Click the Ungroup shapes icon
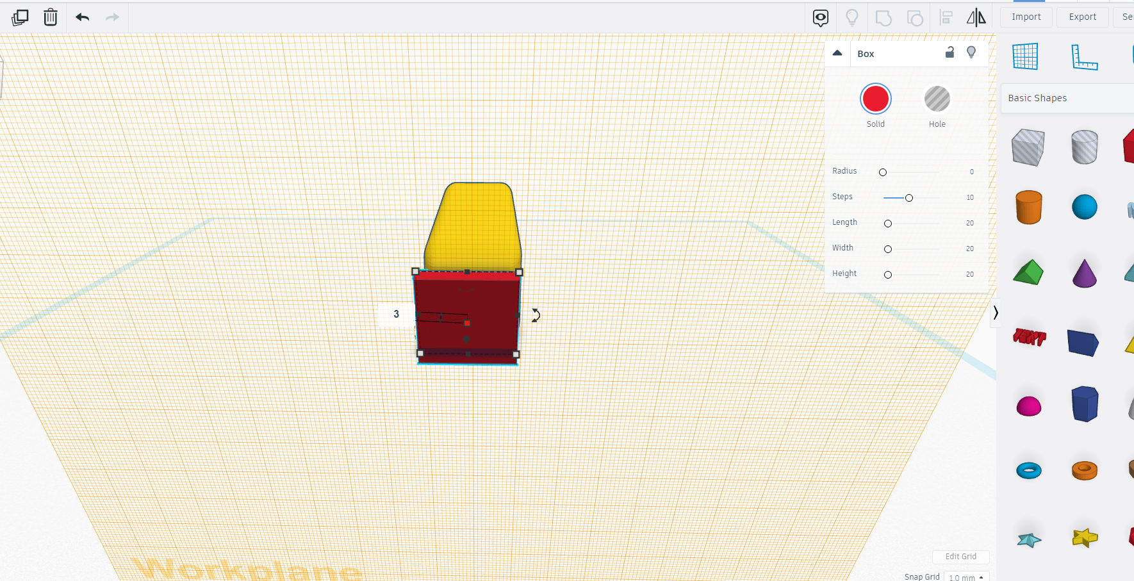 (915, 18)
